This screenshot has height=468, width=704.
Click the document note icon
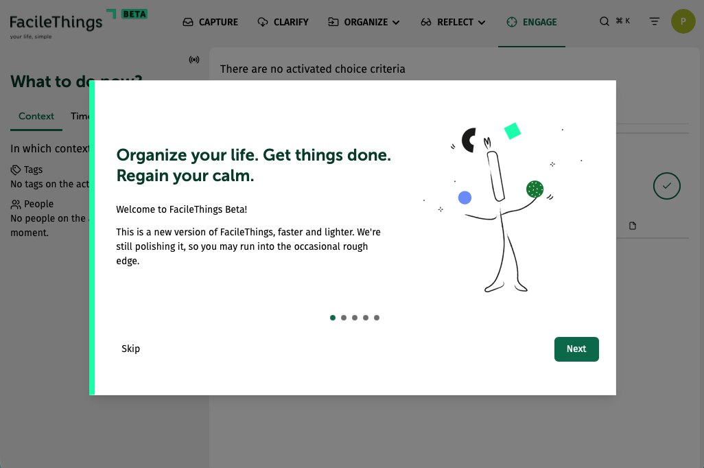tap(633, 226)
